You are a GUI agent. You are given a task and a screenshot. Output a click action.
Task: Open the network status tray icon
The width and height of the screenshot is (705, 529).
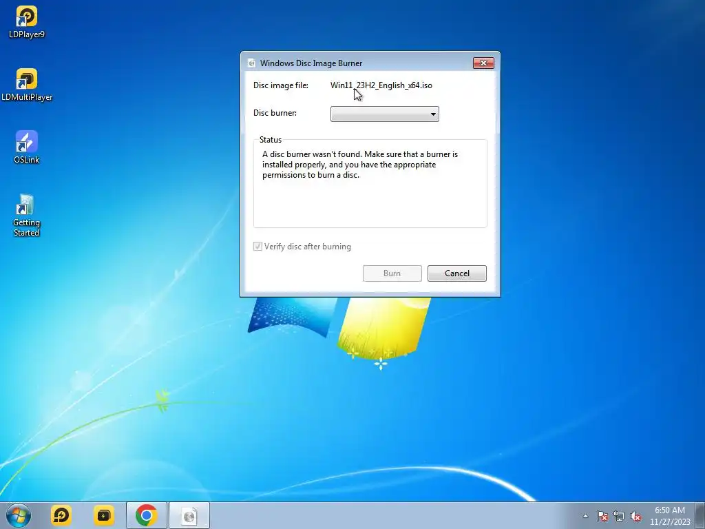click(619, 516)
